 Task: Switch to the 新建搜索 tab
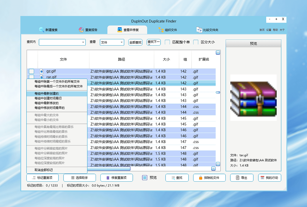(48, 30)
